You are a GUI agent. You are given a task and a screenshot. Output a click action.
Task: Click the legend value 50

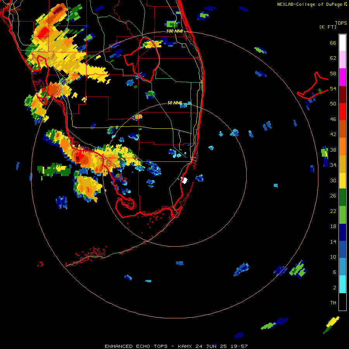pyautogui.click(x=333, y=104)
